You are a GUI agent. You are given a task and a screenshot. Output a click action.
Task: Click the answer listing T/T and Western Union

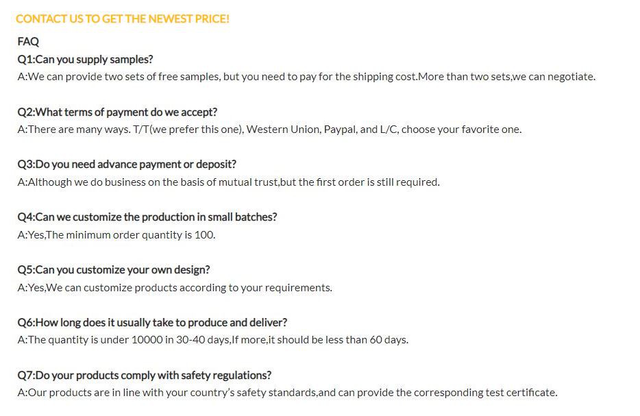269,130
